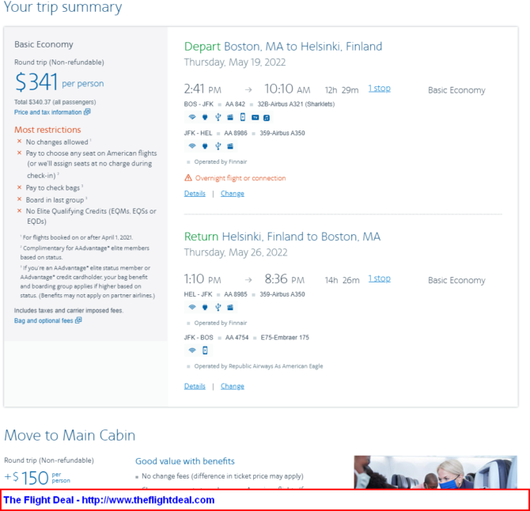The image size is (530, 511).
Task: Click 'Overnight flight or connection' warning text
Action: pos(240,178)
